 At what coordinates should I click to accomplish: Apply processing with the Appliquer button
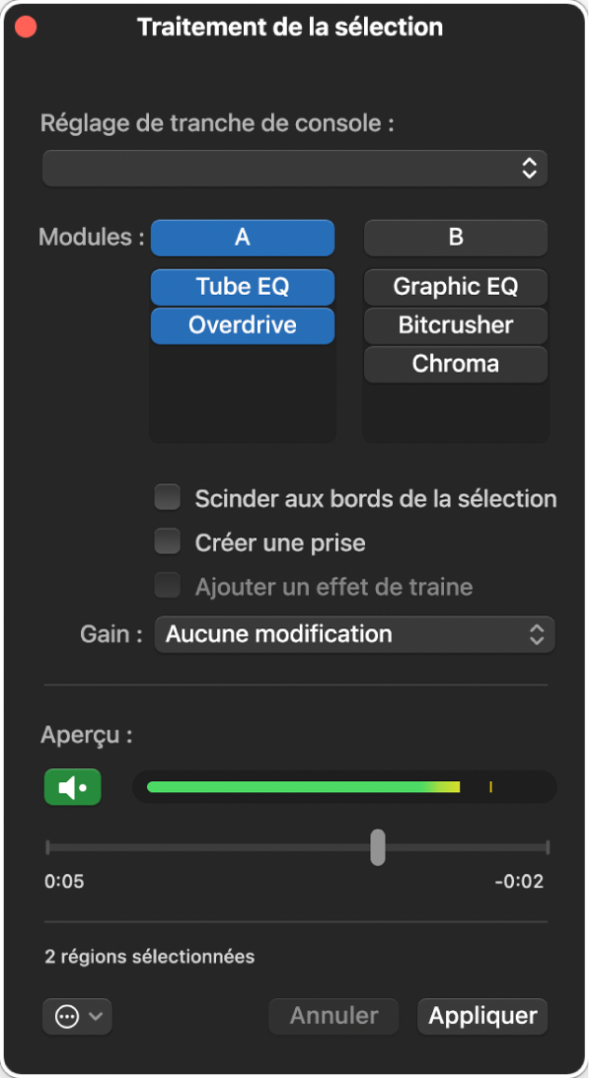(481, 1016)
